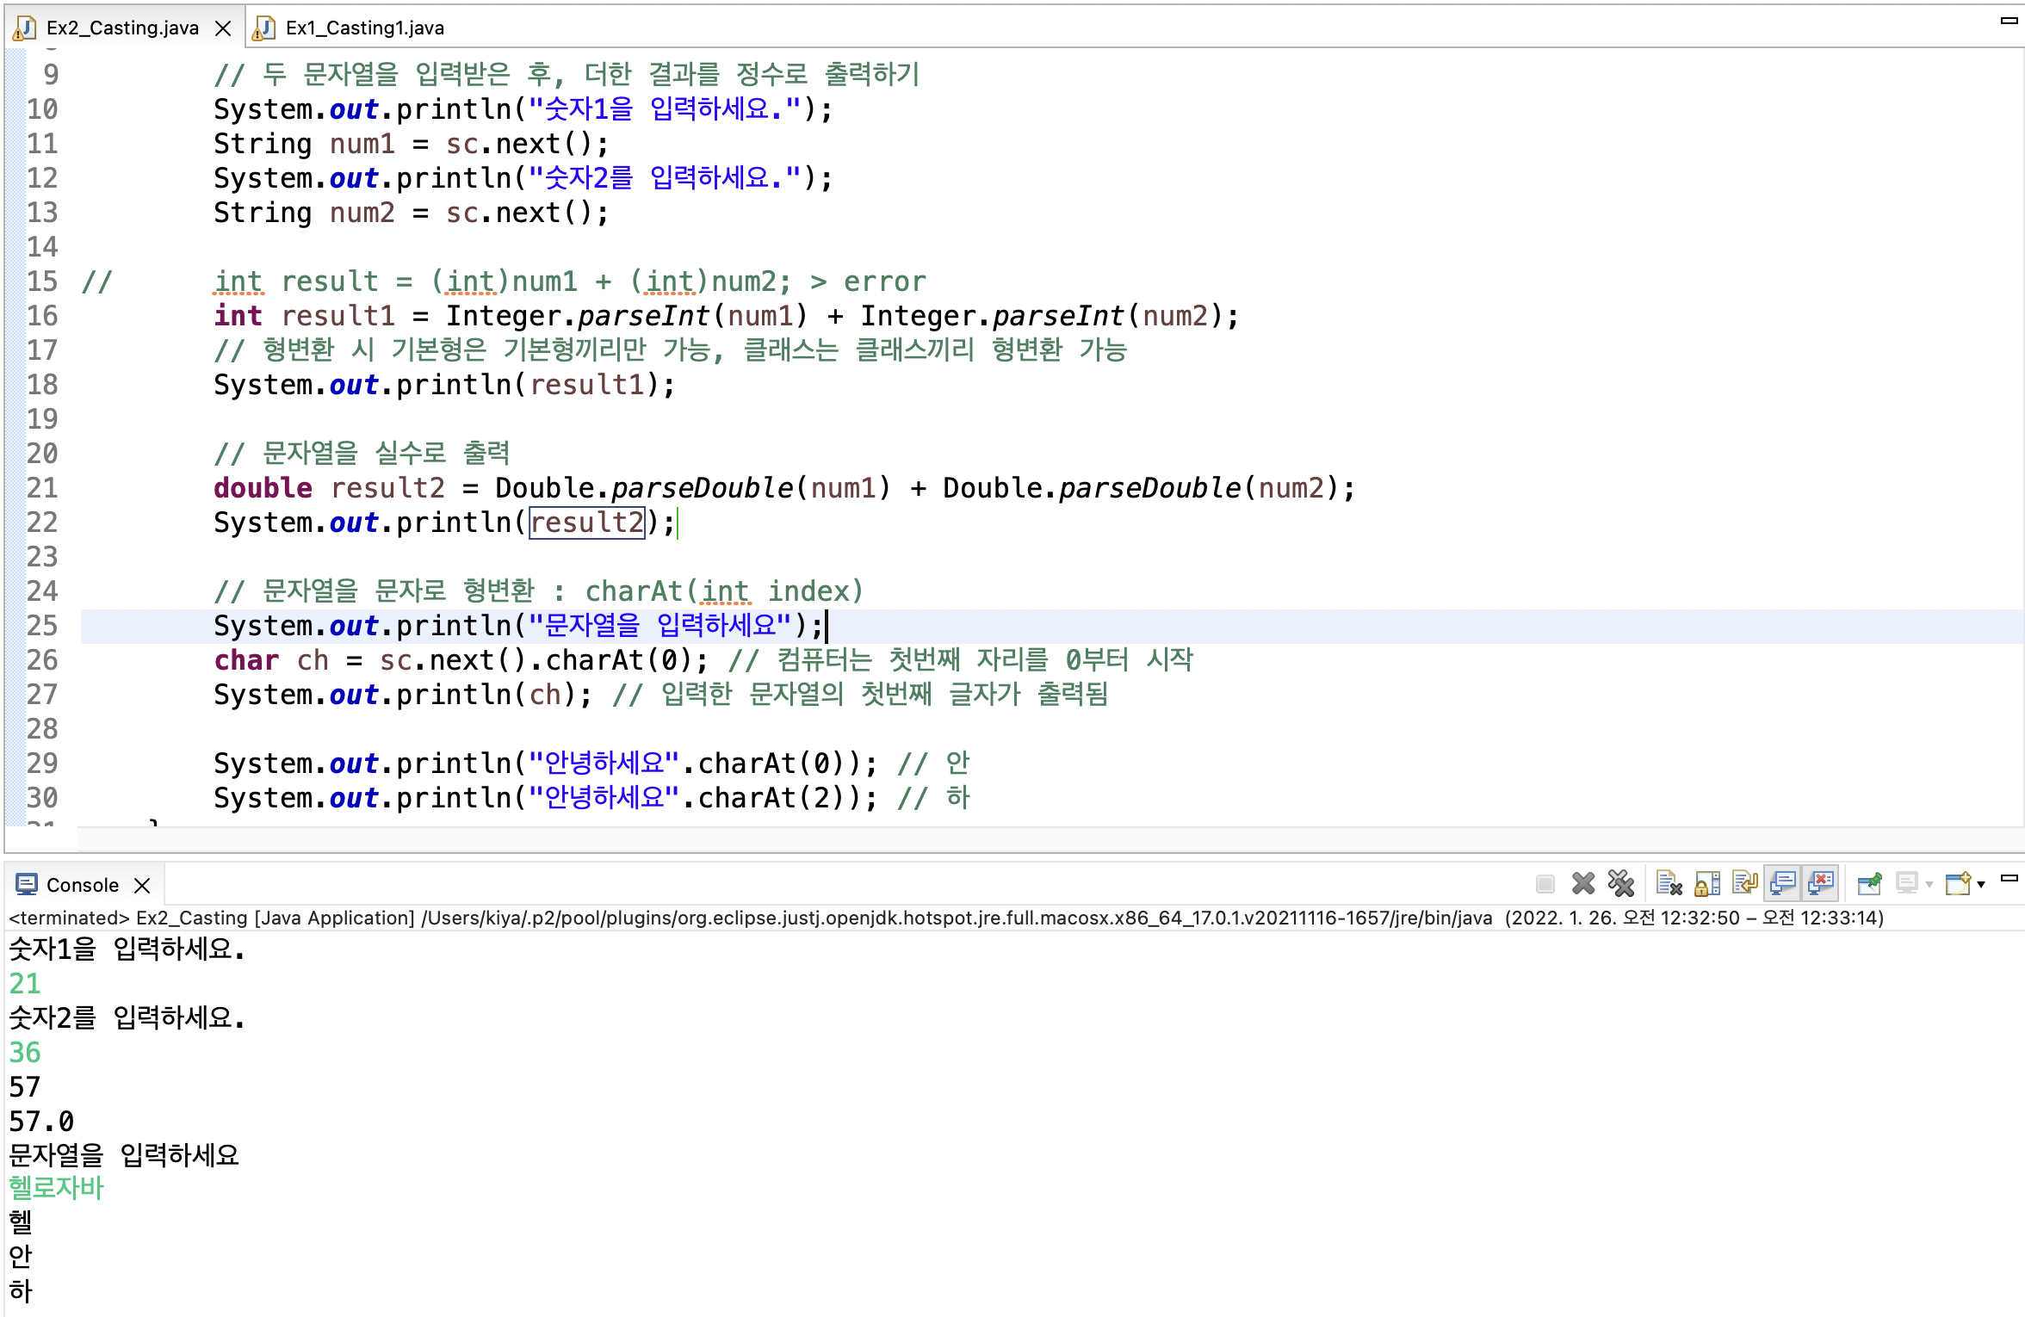Screen dimensions: 2025x1317
Task: Pin the Console view
Action: tap(1869, 883)
